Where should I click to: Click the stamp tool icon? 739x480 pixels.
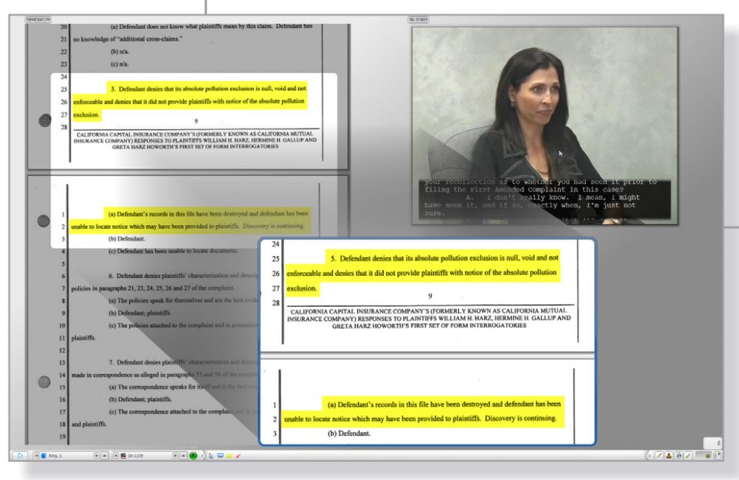(669, 455)
